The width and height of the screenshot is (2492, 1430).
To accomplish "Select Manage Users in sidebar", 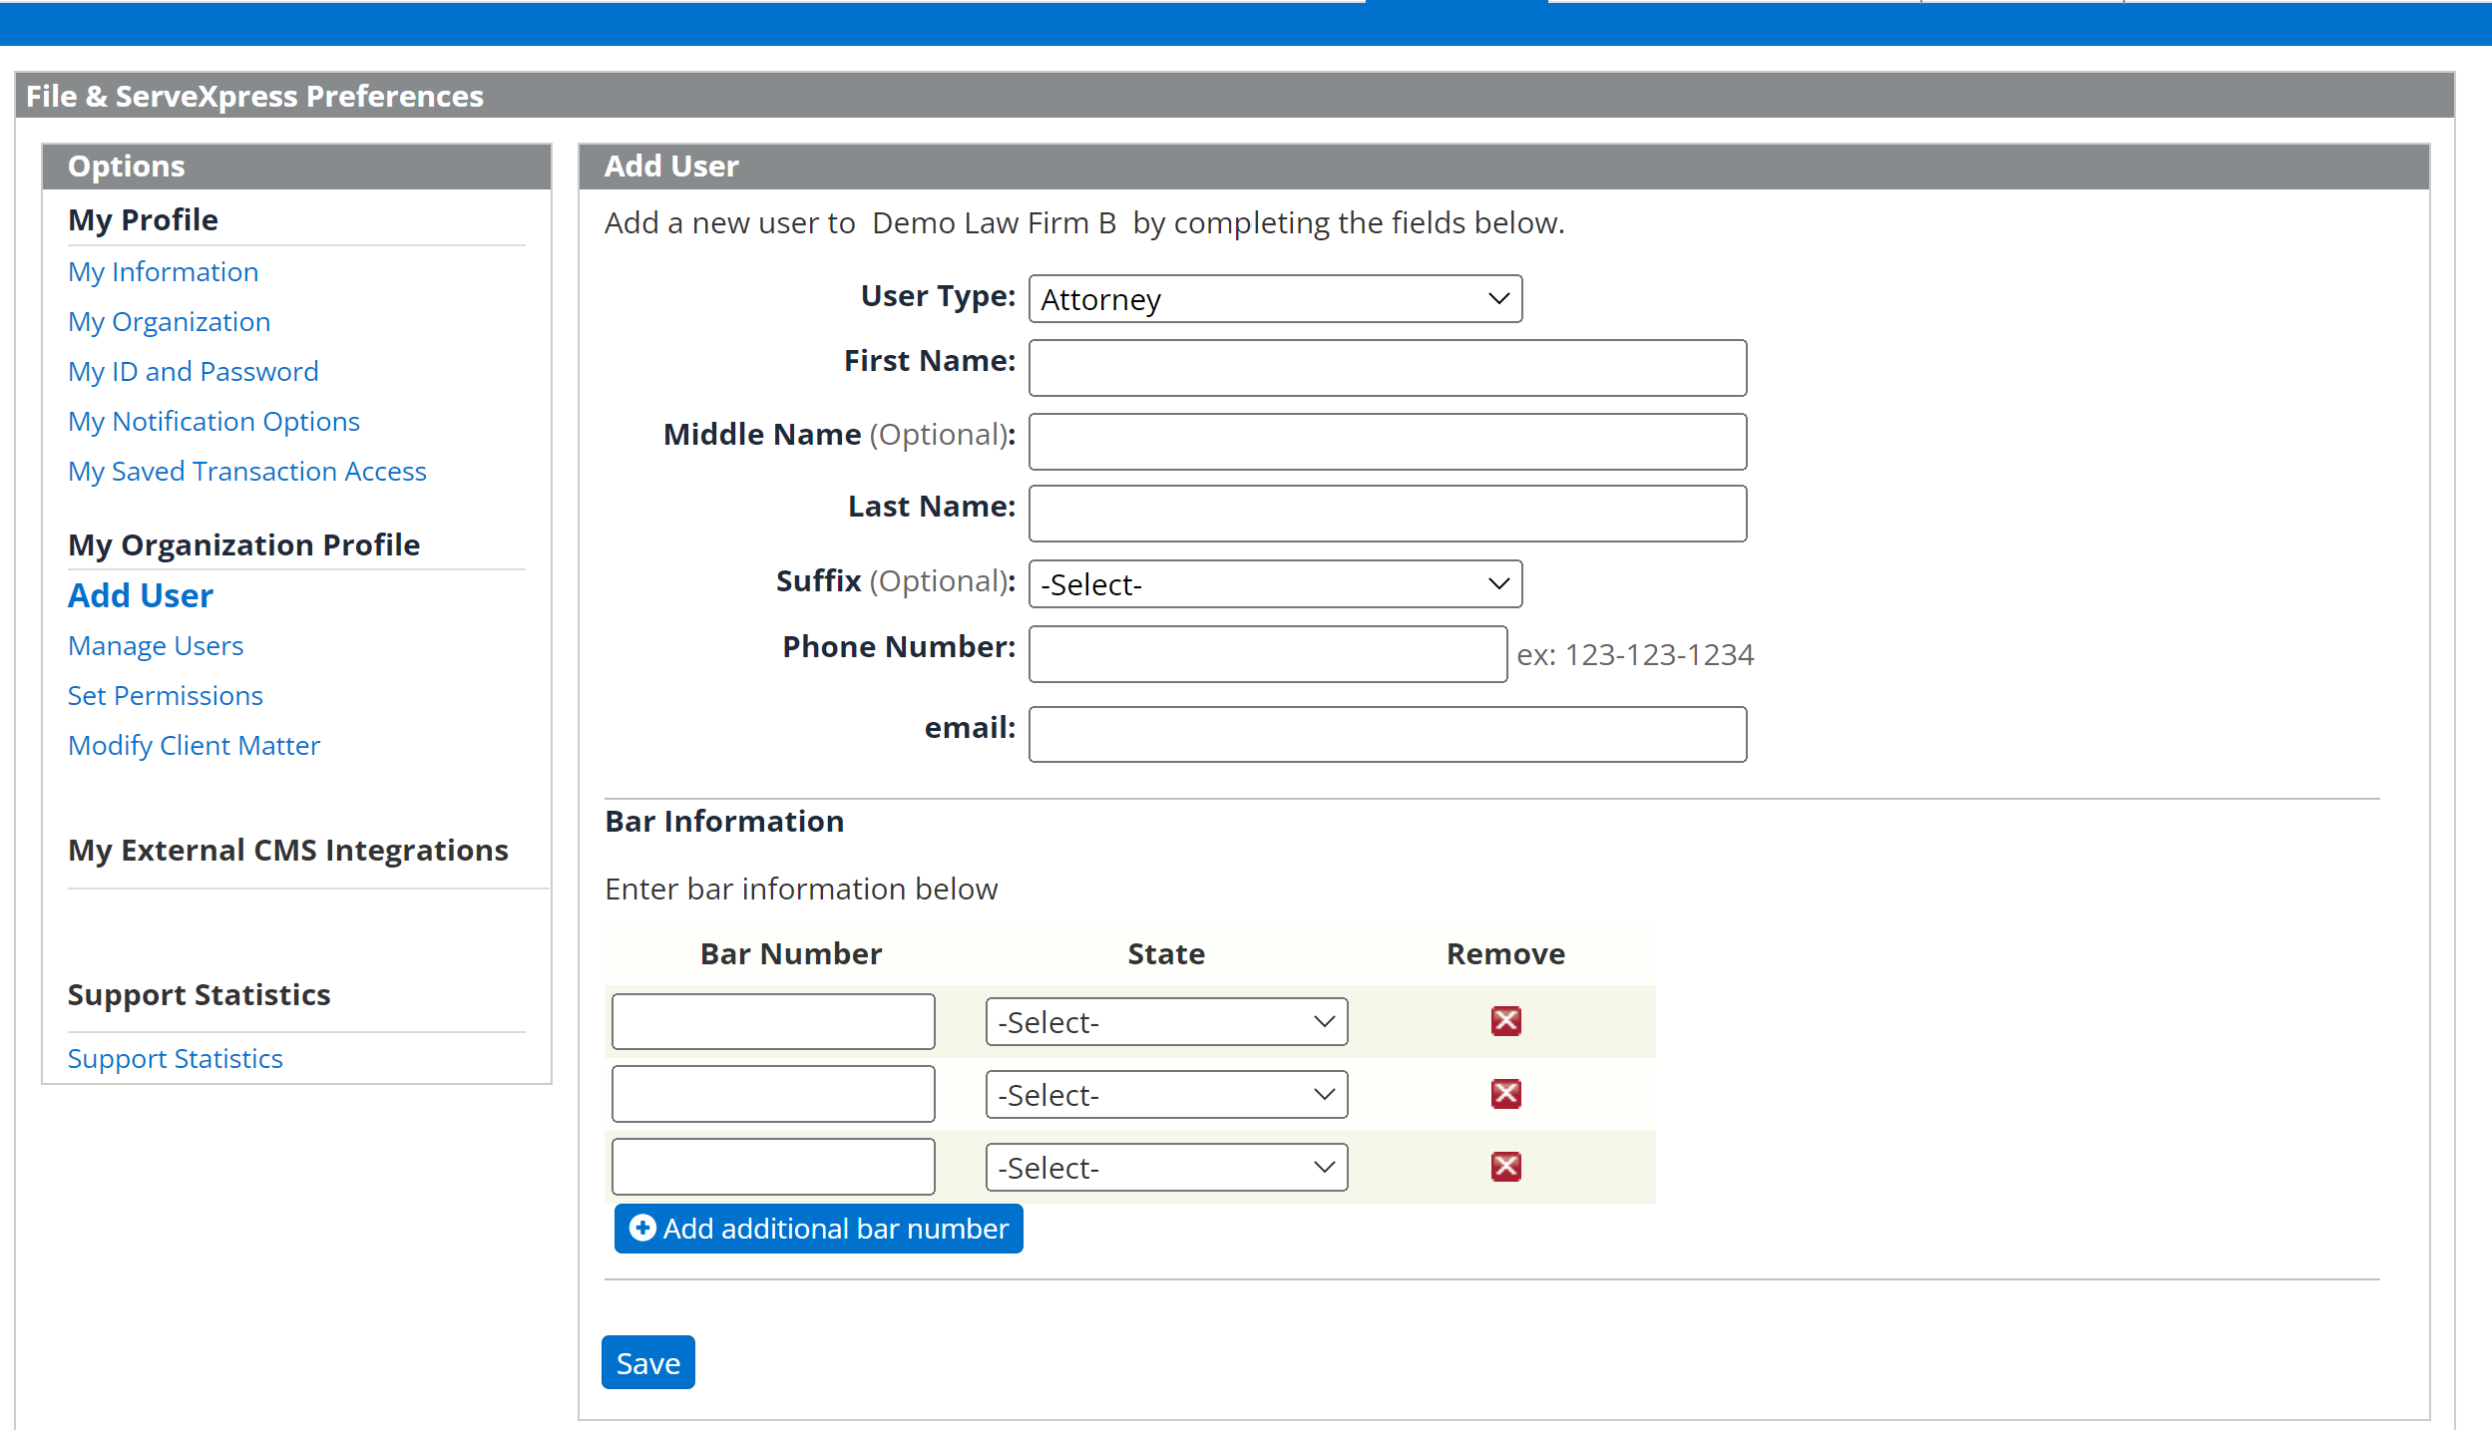I will pyautogui.click(x=156, y=645).
